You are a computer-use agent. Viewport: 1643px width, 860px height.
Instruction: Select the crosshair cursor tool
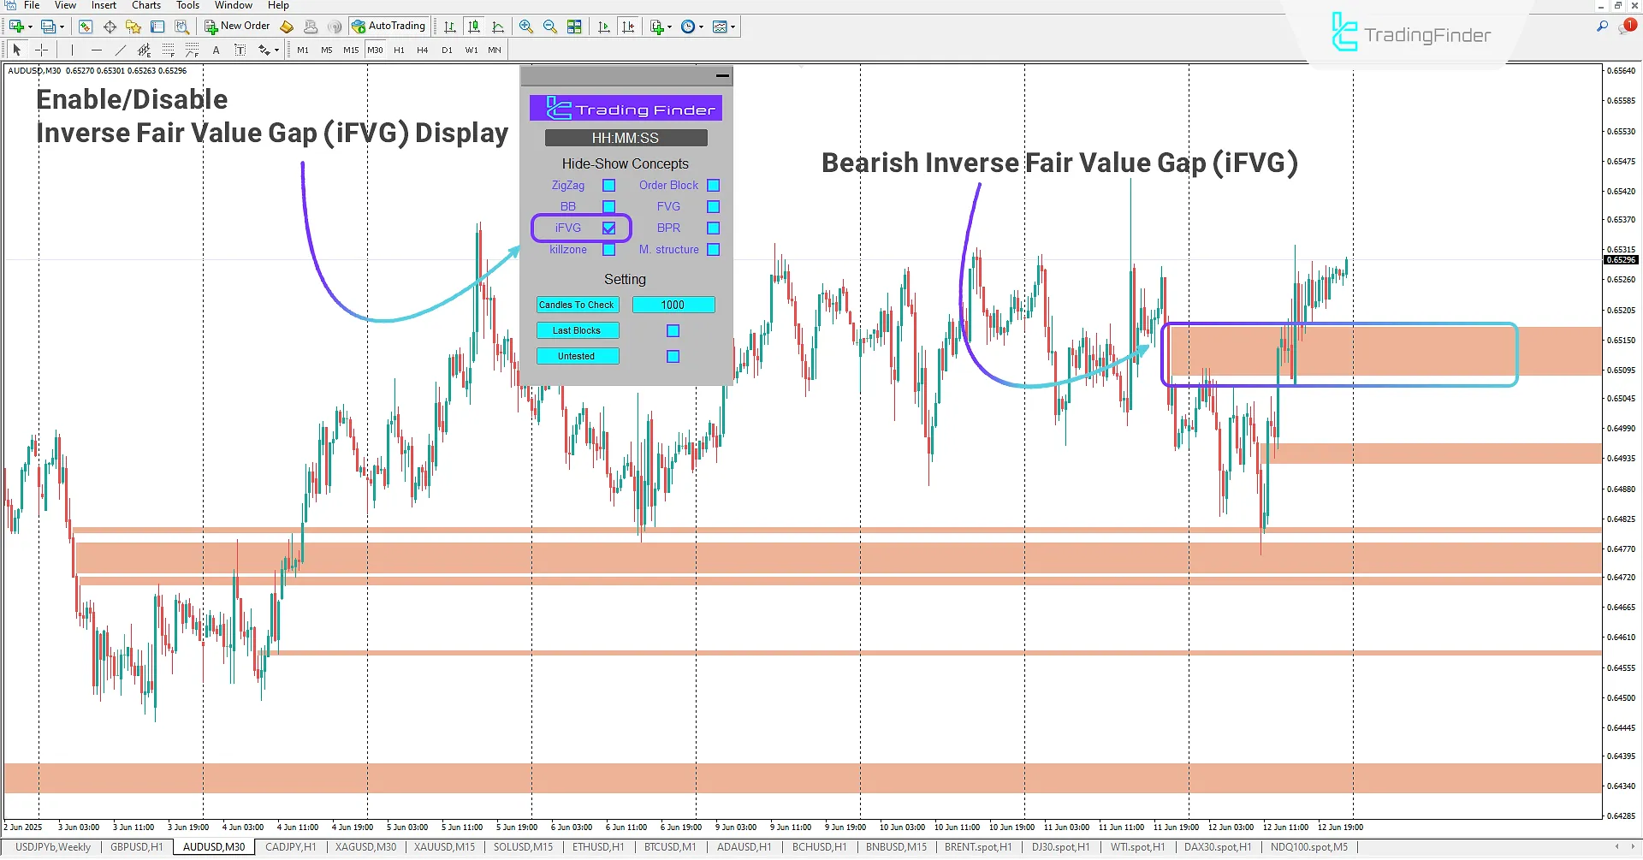41,50
